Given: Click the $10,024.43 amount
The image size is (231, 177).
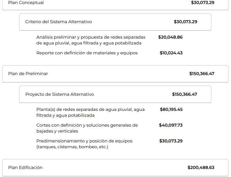Looking at the screenshot, I should (171, 53).
